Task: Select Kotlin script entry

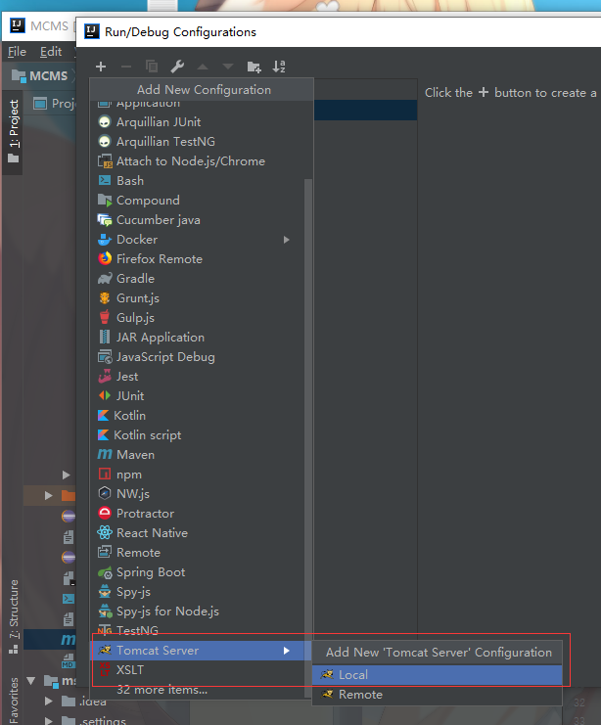Action: [198, 435]
